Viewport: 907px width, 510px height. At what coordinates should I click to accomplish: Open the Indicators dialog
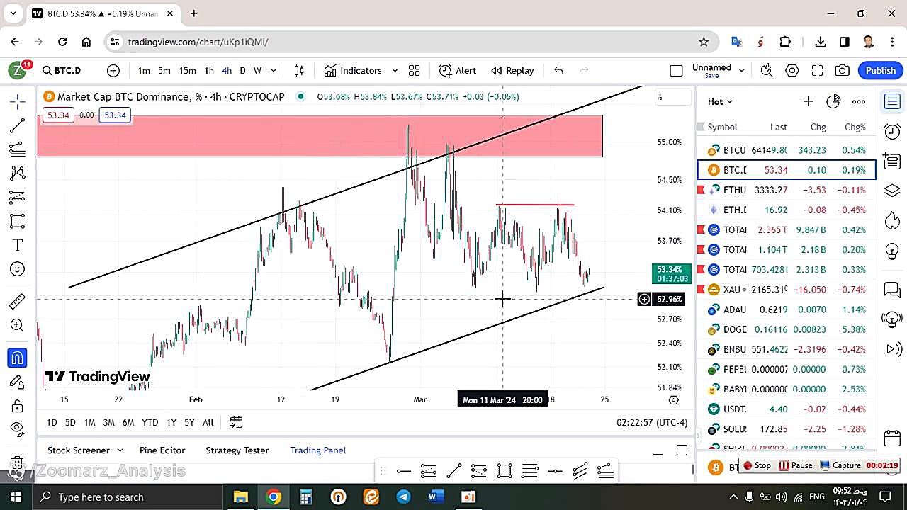[353, 70]
